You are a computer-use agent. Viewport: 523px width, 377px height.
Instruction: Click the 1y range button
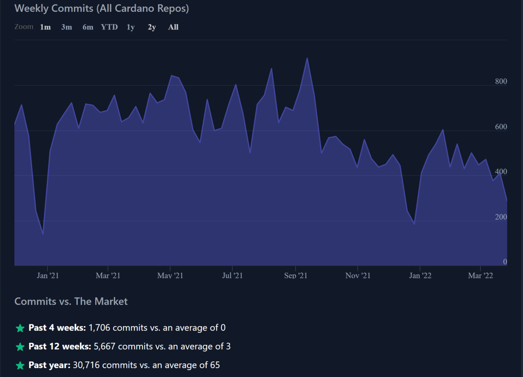point(130,27)
